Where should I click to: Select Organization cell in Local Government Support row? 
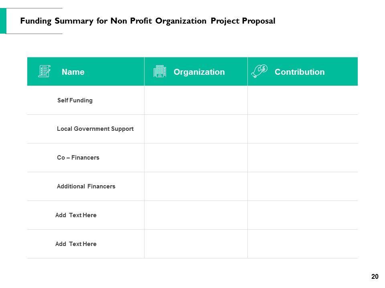pyautogui.click(x=196, y=129)
